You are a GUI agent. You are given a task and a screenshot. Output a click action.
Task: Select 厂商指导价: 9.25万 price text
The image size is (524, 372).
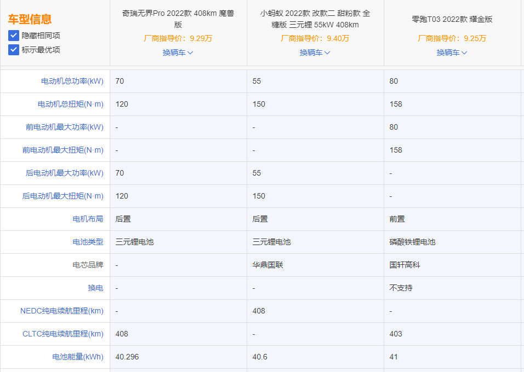tap(452, 38)
